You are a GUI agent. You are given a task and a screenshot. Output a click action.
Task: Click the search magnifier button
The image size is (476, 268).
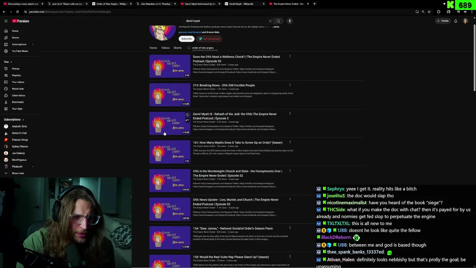(278, 21)
